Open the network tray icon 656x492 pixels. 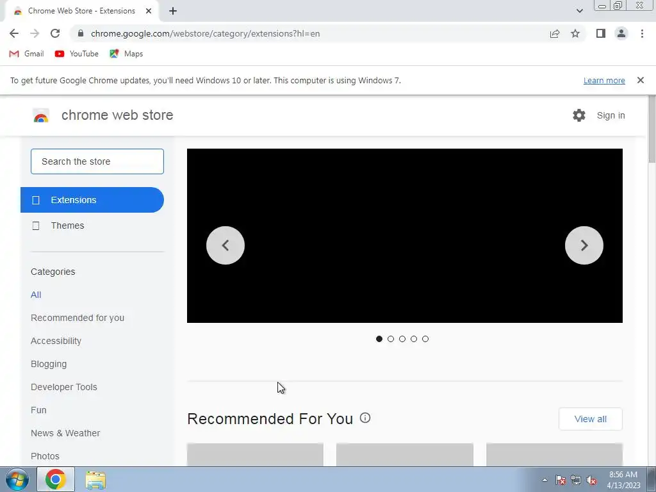[x=576, y=480]
